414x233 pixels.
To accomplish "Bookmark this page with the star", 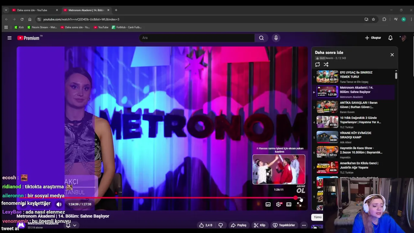I will [373, 19].
